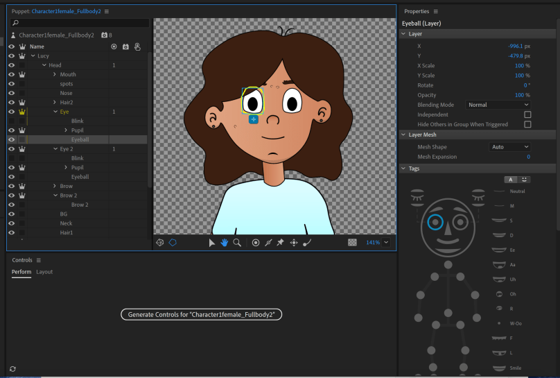Image resolution: width=560 pixels, height=378 pixels.
Task: Open the Controls panel menu
Action: (x=39, y=260)
